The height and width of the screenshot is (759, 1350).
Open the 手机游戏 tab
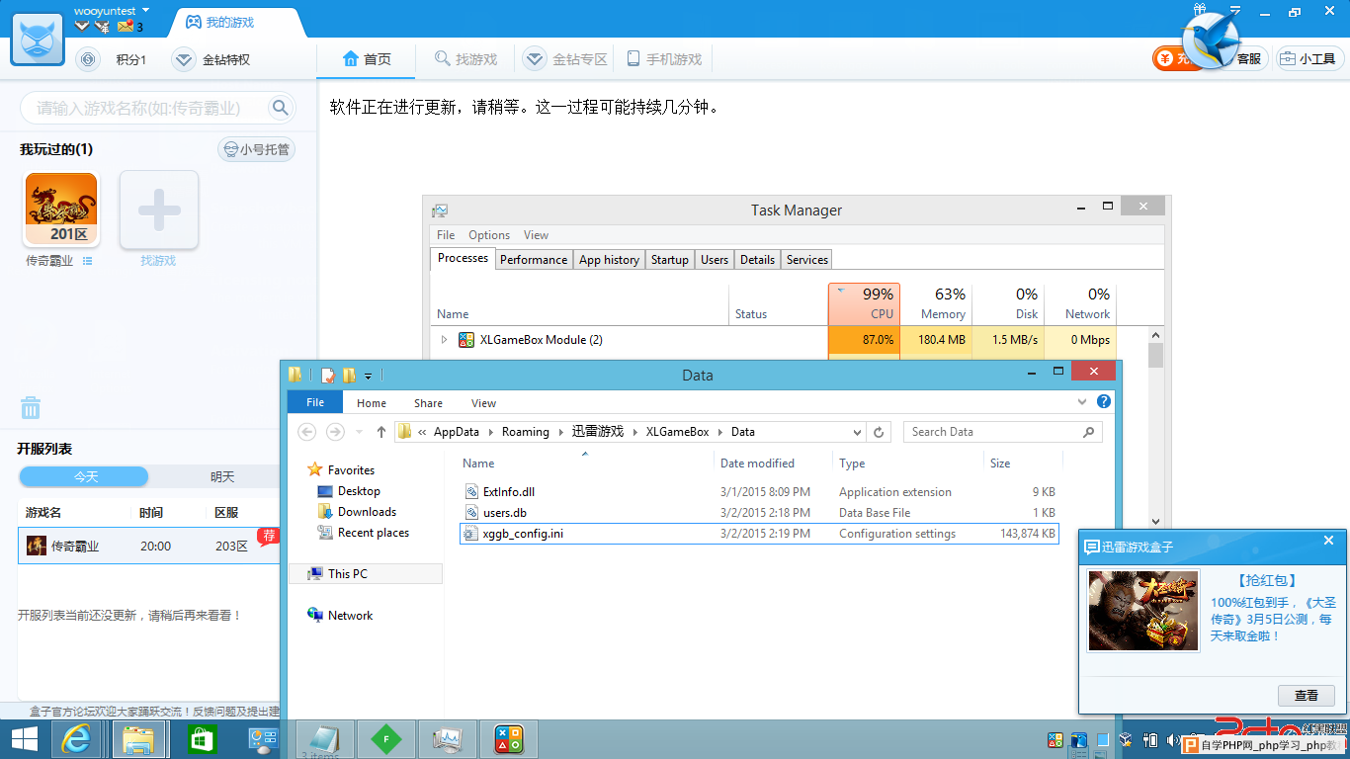coord(664,59)
